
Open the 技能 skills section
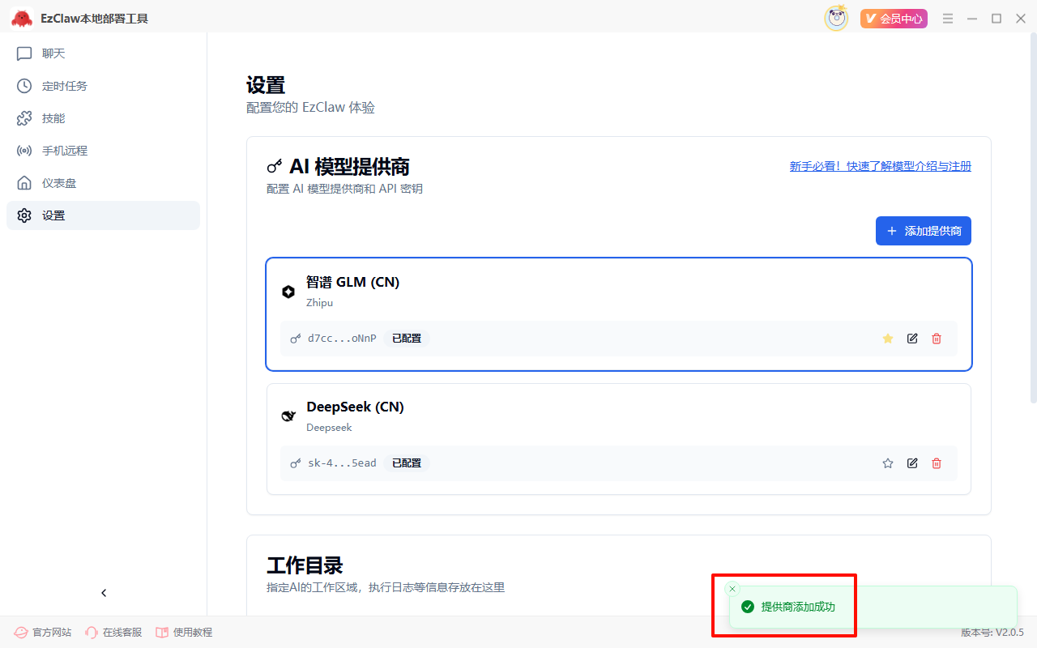tap(53, 118)
